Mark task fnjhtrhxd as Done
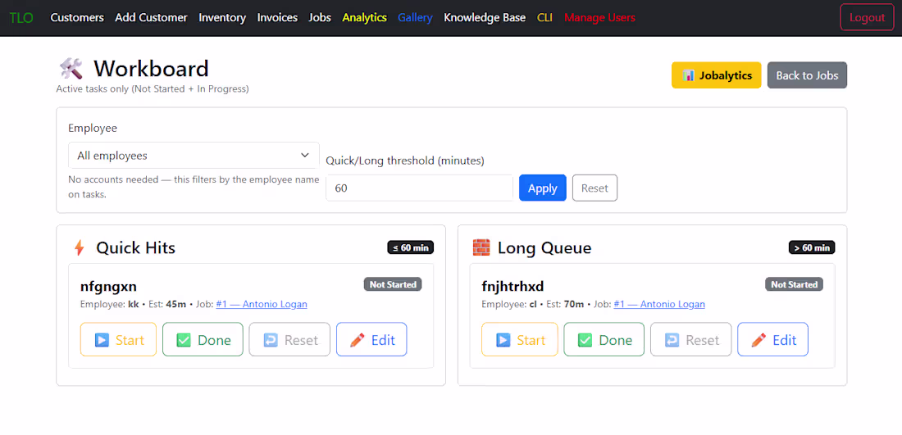Image resolution: width=902 pixels, height=435 pixels. pyautogui.click(x=604, y=340)
